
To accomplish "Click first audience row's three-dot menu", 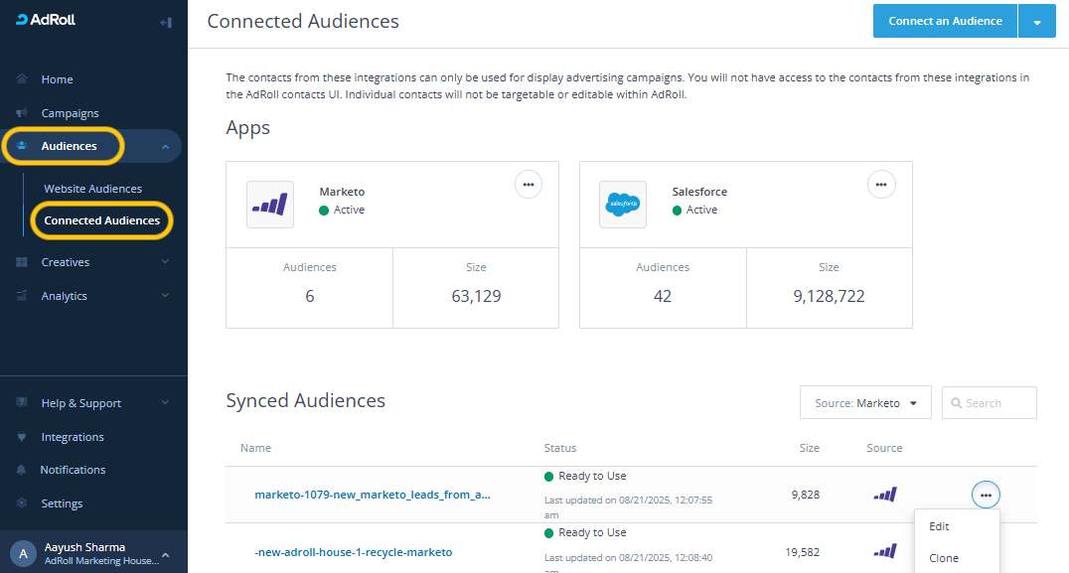I will [985, 495].
